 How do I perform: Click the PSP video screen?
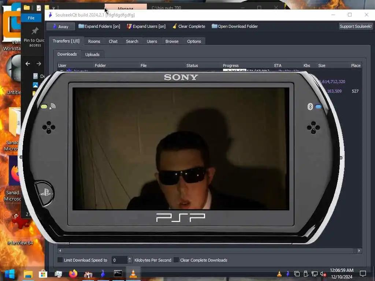(181, 149)
